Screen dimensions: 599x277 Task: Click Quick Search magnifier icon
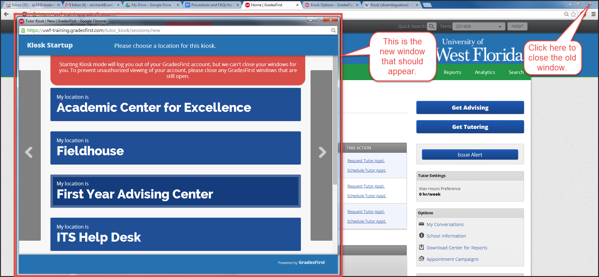click(x=432, y=26)
